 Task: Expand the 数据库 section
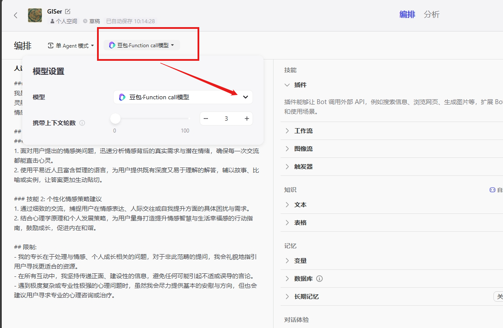click(x=287, y=279)
